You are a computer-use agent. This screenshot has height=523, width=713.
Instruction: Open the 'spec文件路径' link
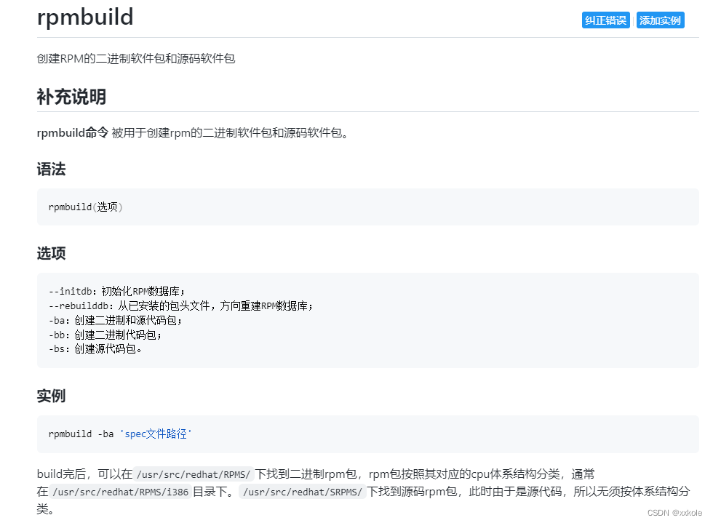[158, 434]
